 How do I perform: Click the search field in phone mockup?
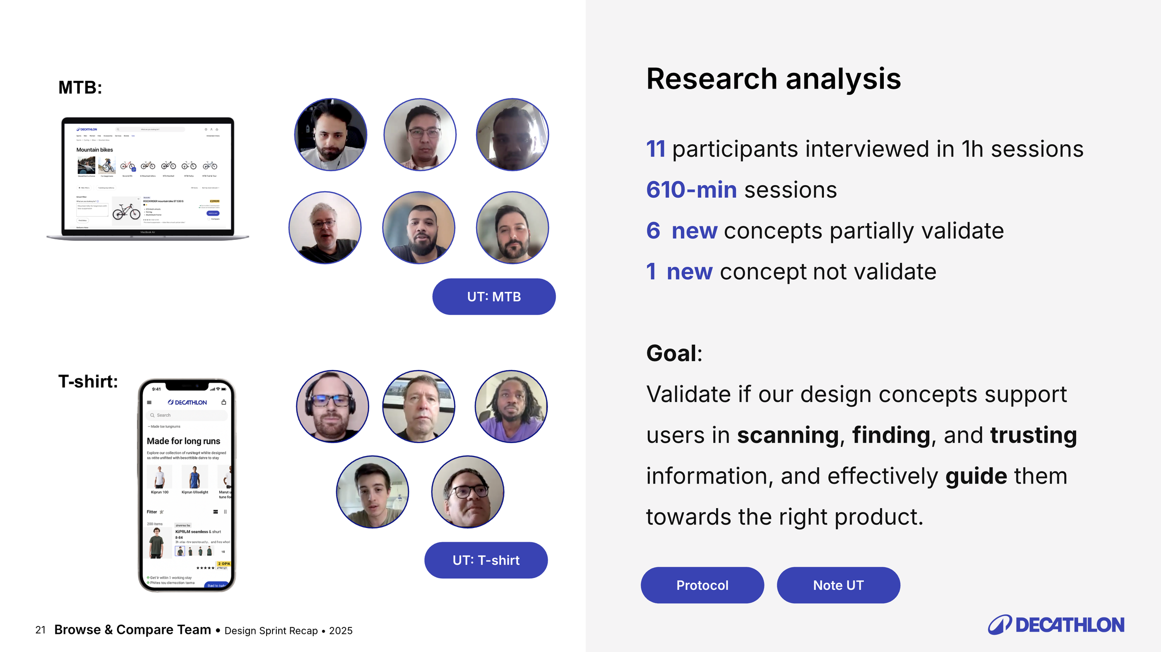click(x=187, y=415)
